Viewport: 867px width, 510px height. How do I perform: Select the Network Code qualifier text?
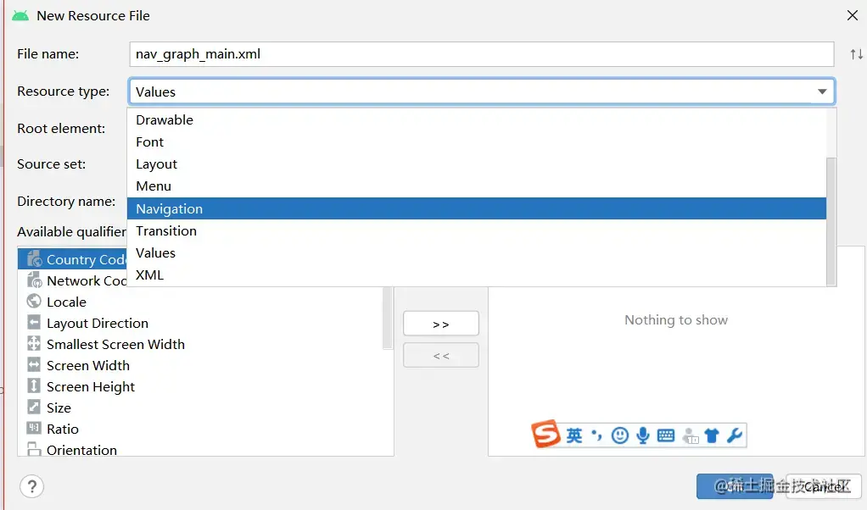pos(87,280)
